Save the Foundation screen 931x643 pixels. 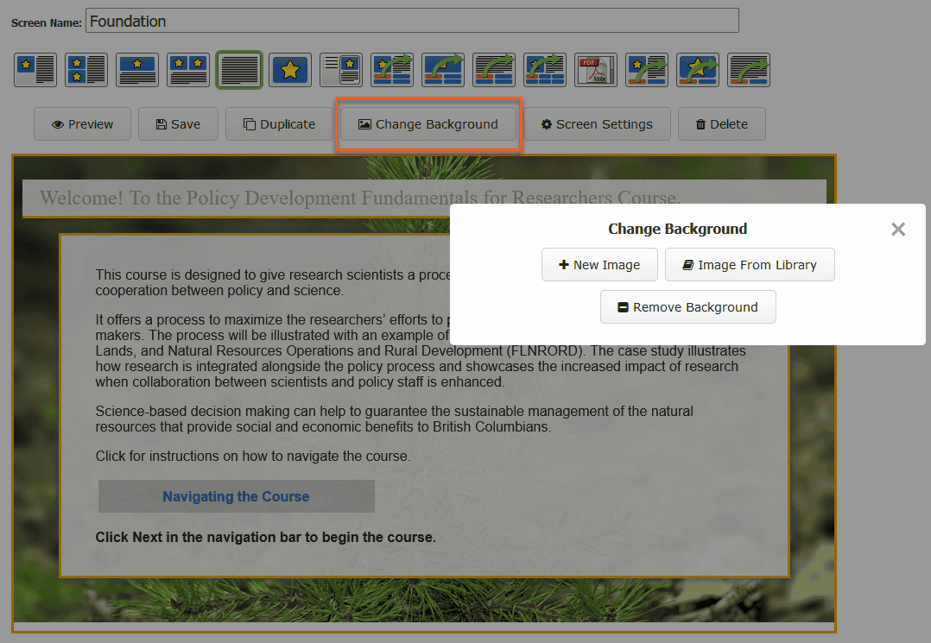pos(178,123)
